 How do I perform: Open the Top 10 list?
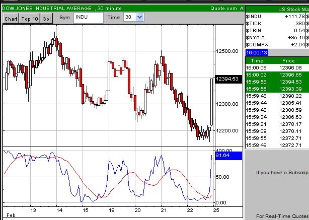30,19
